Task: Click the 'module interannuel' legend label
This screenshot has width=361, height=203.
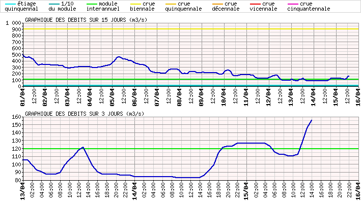Action: point(103,7)
